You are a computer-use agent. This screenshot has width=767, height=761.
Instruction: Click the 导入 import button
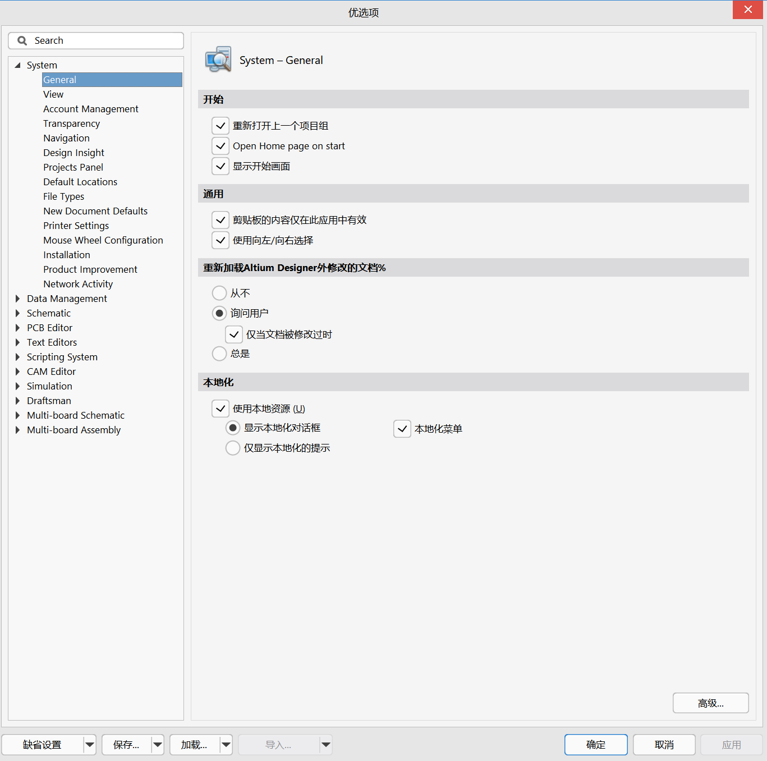(279, 745)
